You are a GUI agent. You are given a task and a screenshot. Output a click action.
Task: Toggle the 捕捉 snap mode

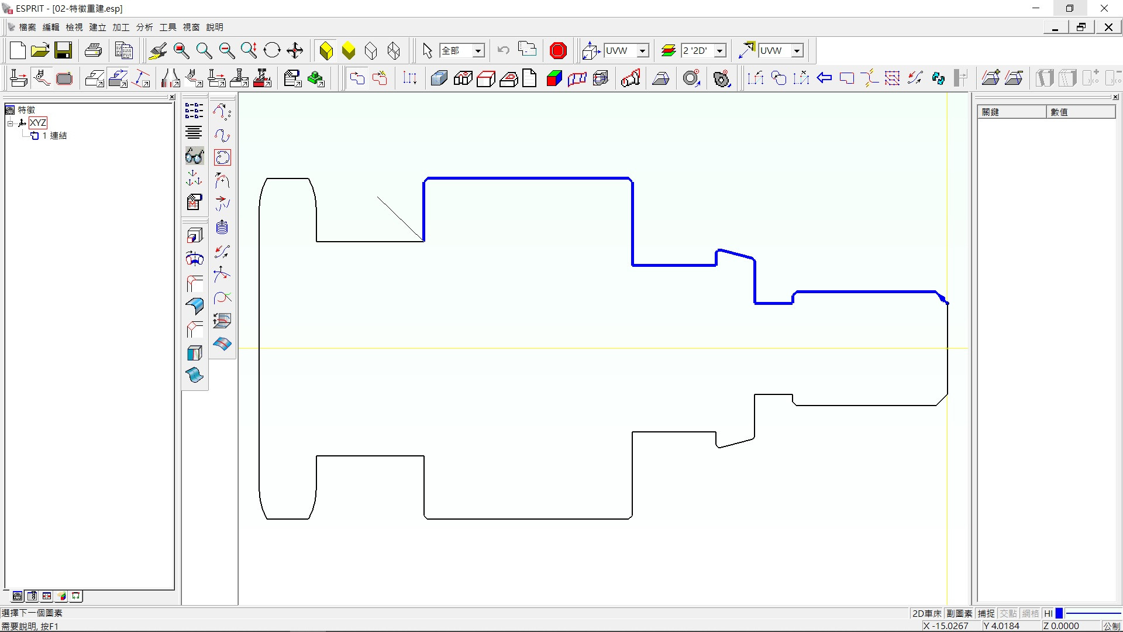[986, 613]
